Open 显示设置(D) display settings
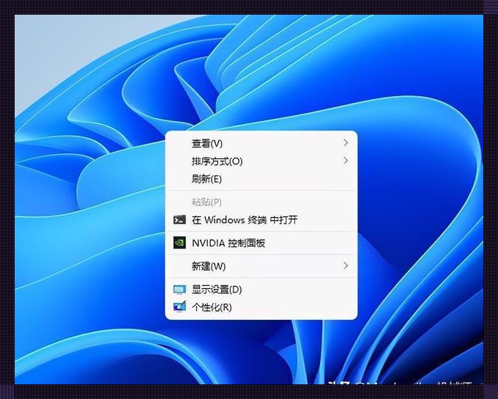 click(261, 289)
